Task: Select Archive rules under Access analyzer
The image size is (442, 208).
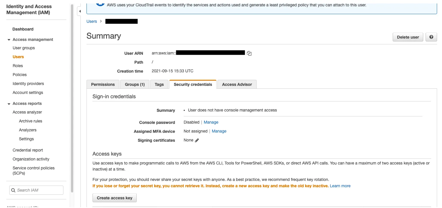Action: (x=31, y=121)
